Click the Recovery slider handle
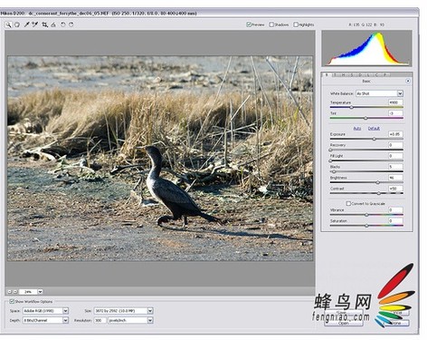Viewport: 427px width, 340px height. (330, 150)
